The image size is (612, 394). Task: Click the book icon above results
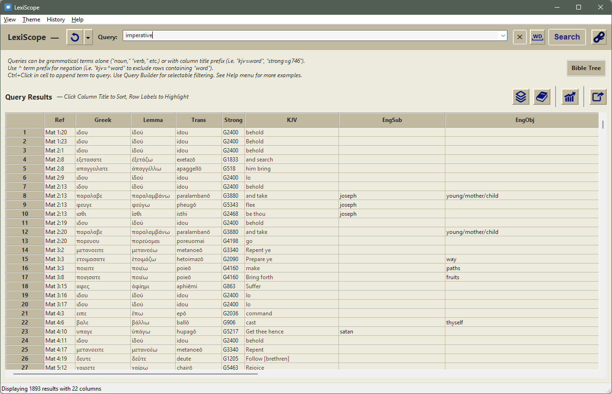click(x=541, y=97)
